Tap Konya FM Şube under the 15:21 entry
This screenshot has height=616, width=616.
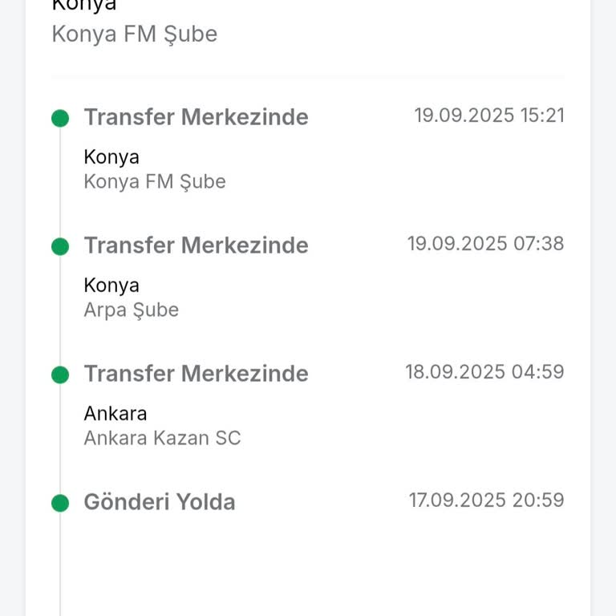pos(155,182)
